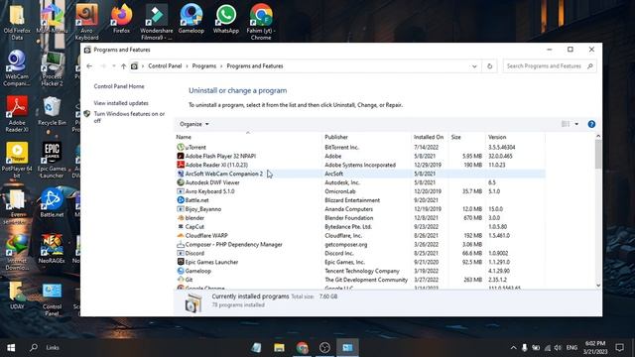Click the program list vertical scrollbar thumb
Image resolution: width=635 pixels, height=357 pixels.
(598, 155)
